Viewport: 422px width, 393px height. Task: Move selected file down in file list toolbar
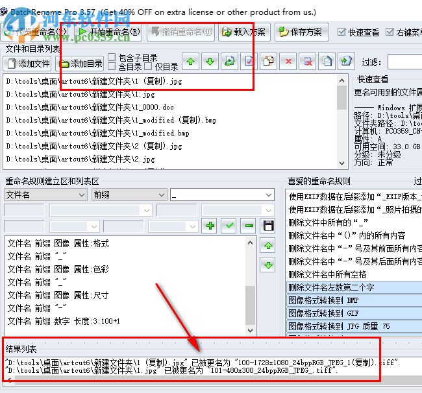[x=210, y=62]
